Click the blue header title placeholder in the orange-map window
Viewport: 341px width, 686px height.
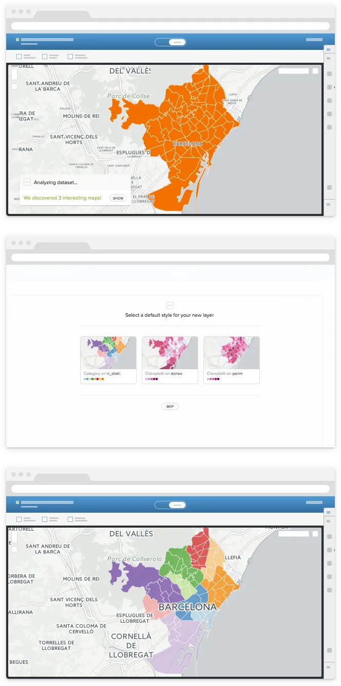(x=47, y=40)
